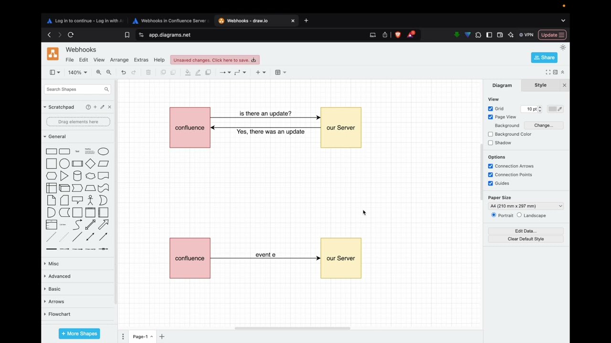Switch to Webhooks in Confluence Server tab

(x=171, y=20)
